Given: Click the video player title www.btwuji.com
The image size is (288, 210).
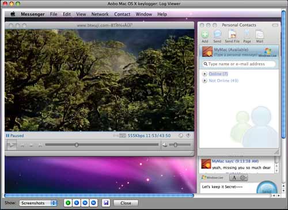Looking at the screenshot, I should tap(105, 25).
